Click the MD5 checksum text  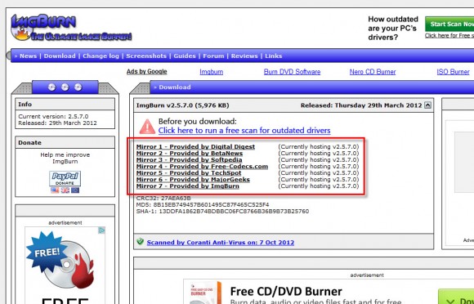tap(203, 204)
